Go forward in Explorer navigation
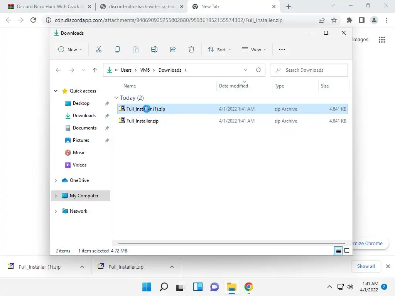This screenshot has width=395, height=296. 72,70
